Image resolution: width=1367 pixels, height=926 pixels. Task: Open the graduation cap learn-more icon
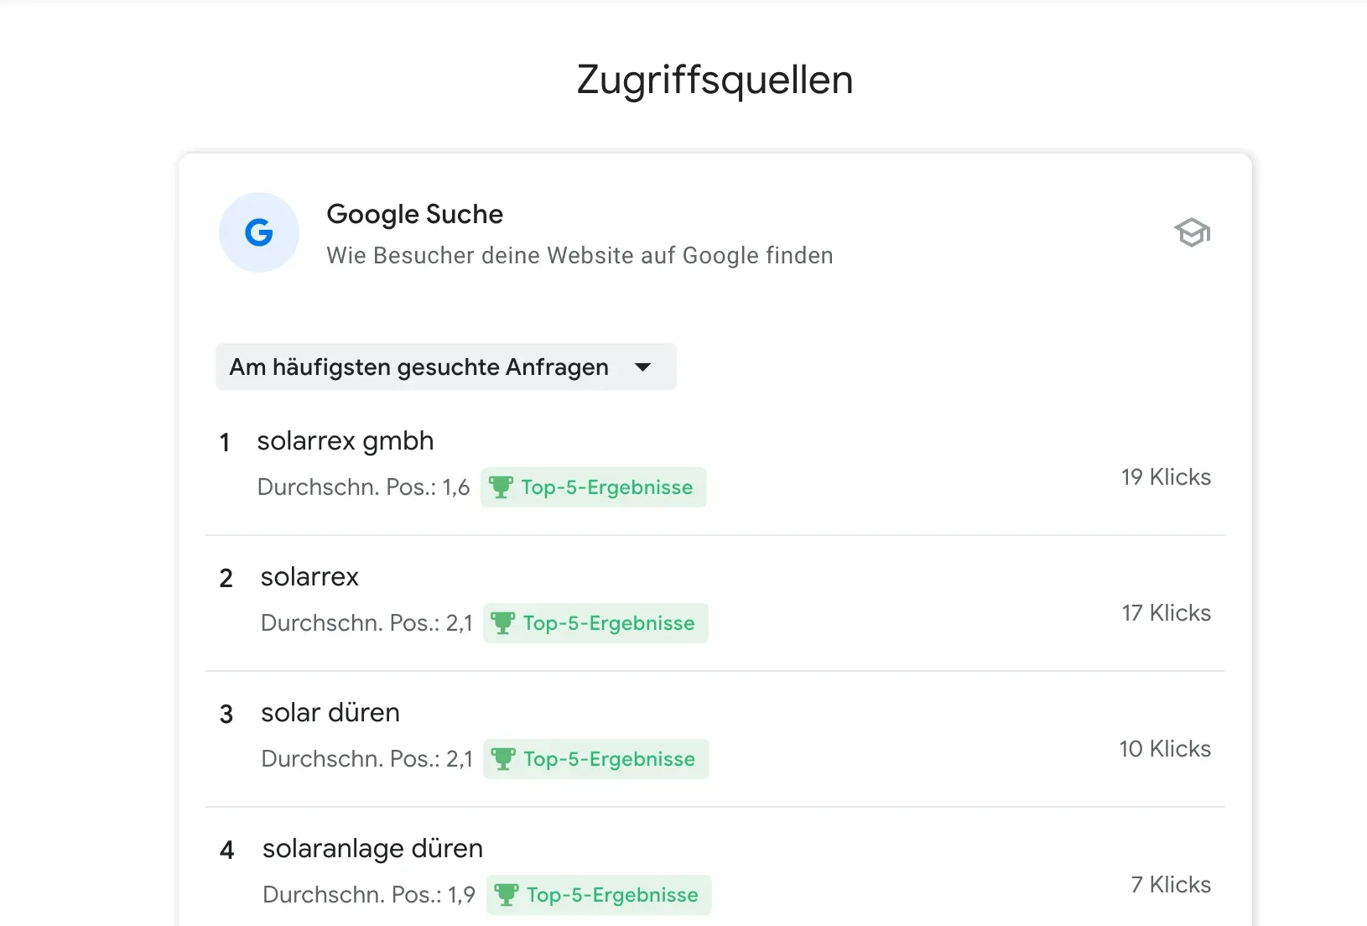tap(1192, 232)
